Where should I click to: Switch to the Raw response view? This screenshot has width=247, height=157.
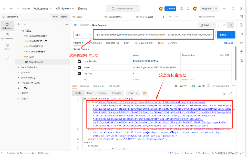point(89,93)
